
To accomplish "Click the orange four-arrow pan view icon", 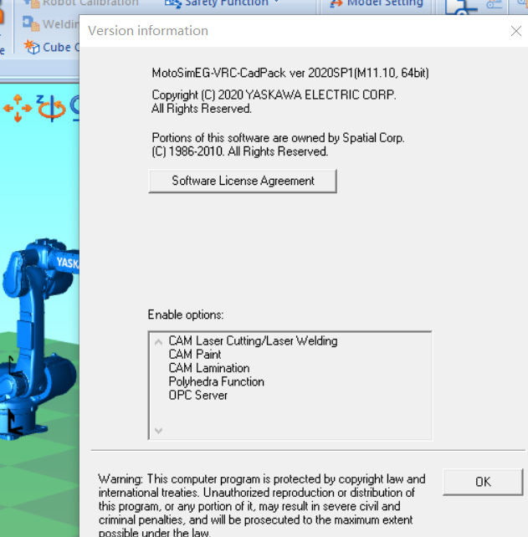I will tap(15, 107).
